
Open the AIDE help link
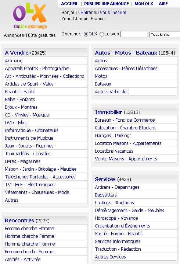(163, 4)
